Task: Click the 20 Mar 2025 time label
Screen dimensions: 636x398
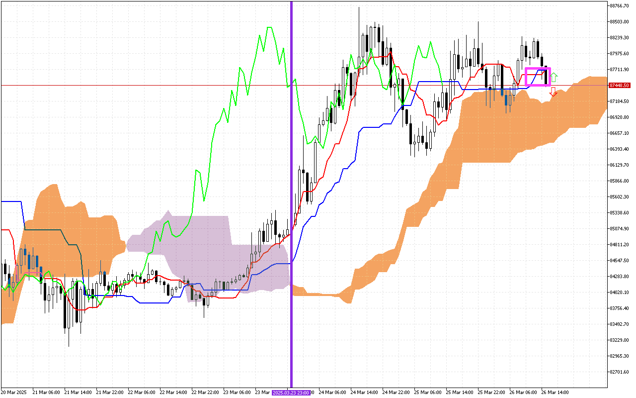Action: tap(13, 393)
